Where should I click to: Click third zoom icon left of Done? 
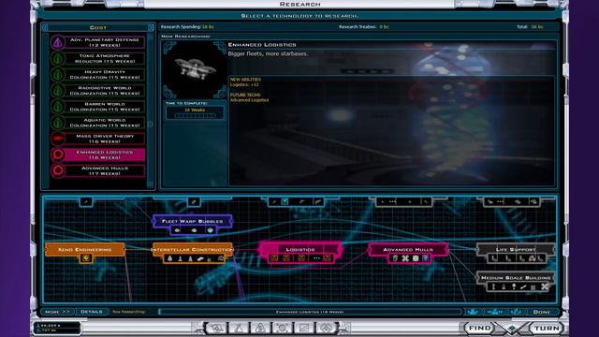coord(516,312)
